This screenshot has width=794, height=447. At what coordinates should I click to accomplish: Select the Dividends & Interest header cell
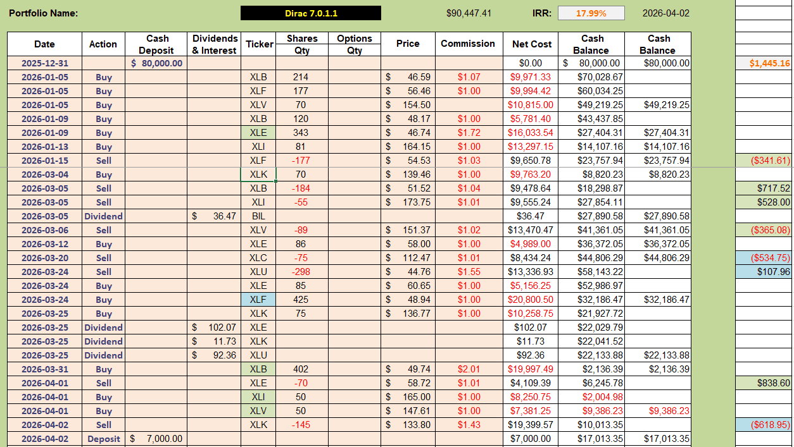pyautogui.click(x=214, y=44)
